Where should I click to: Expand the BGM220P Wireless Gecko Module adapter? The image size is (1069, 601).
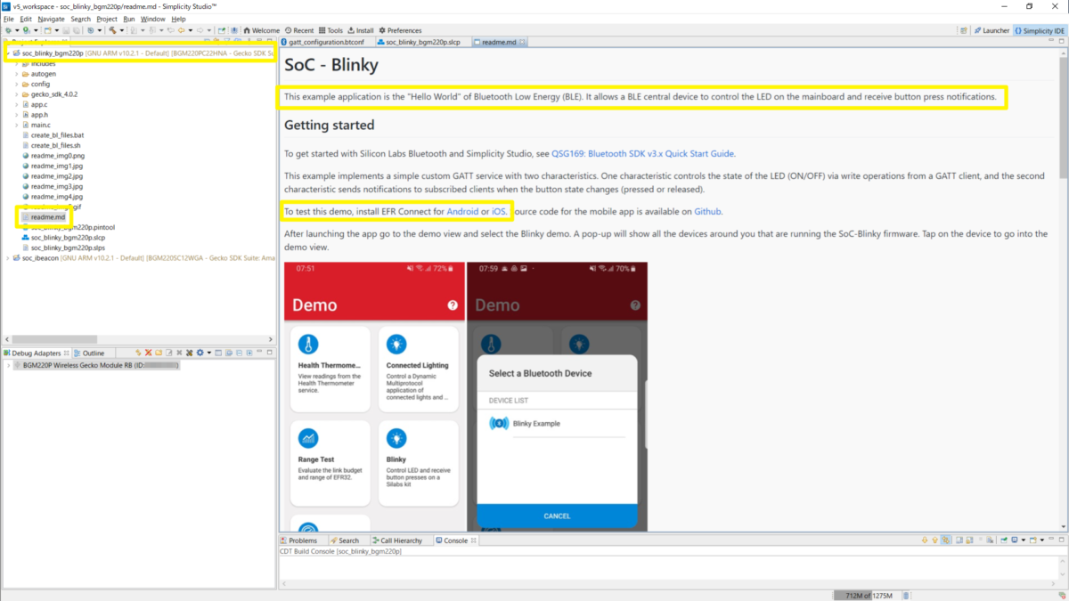[8, 365]
